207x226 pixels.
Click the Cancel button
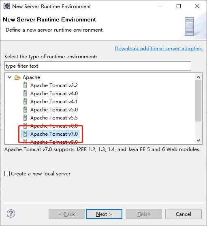pos(184,214)
